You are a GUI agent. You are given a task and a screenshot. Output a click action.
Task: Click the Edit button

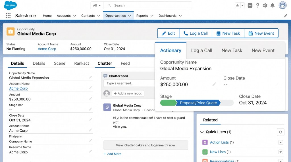coord(168,33)
